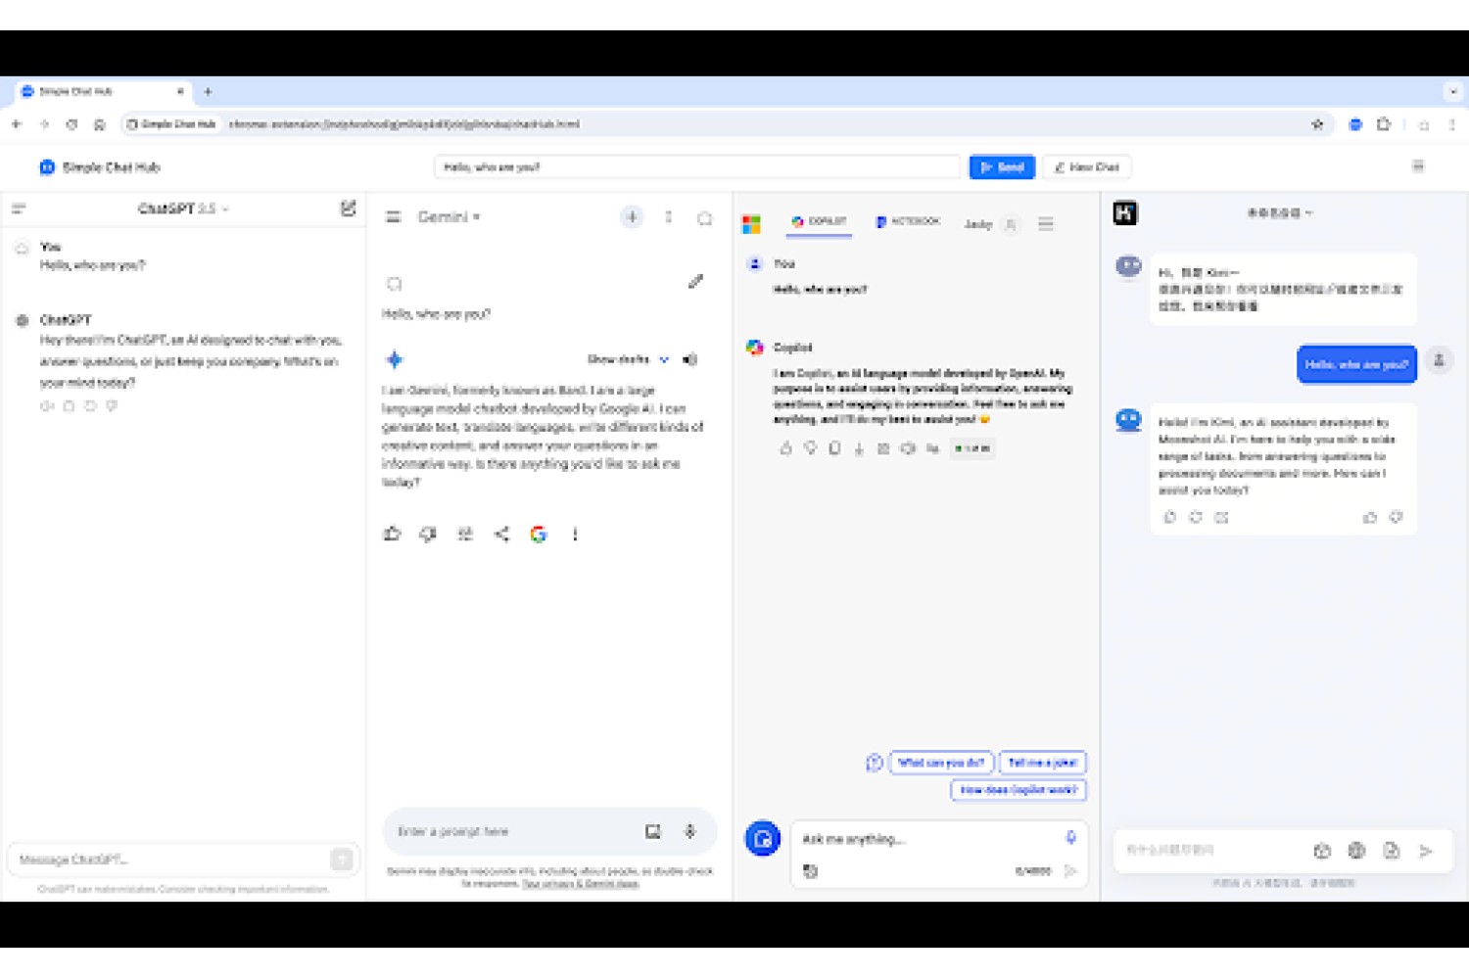The height and width of the screenshot is (979, 1469).
Task: Like the Kimi response
Action: (x=1370, y=517)
